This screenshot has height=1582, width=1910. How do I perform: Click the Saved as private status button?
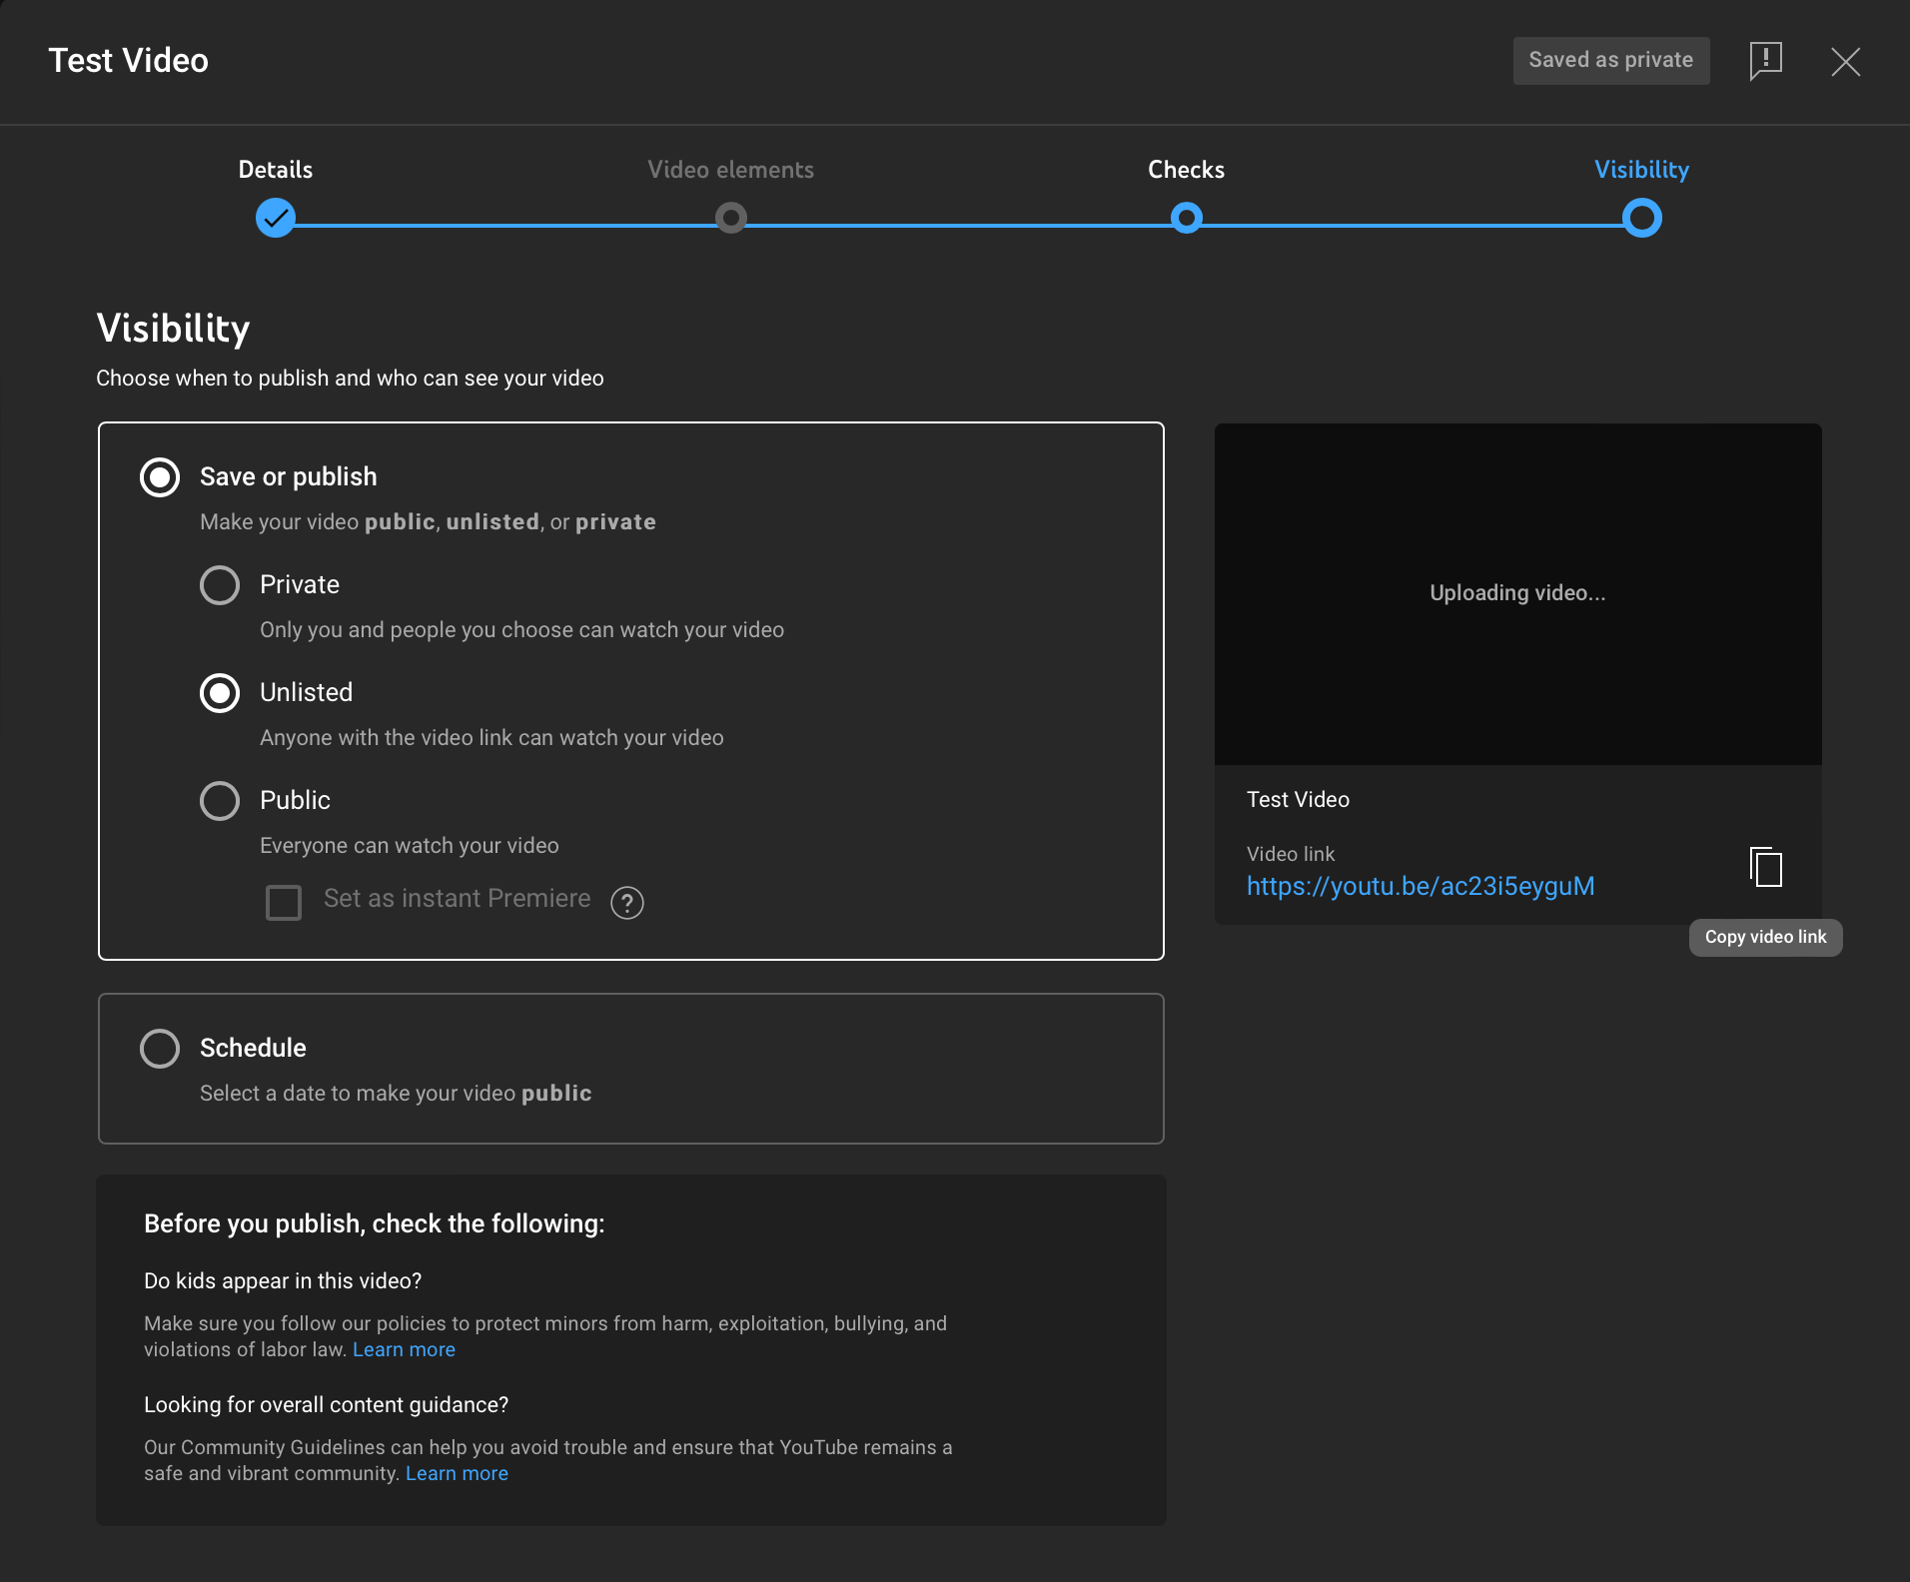[x=1609, y=60]
